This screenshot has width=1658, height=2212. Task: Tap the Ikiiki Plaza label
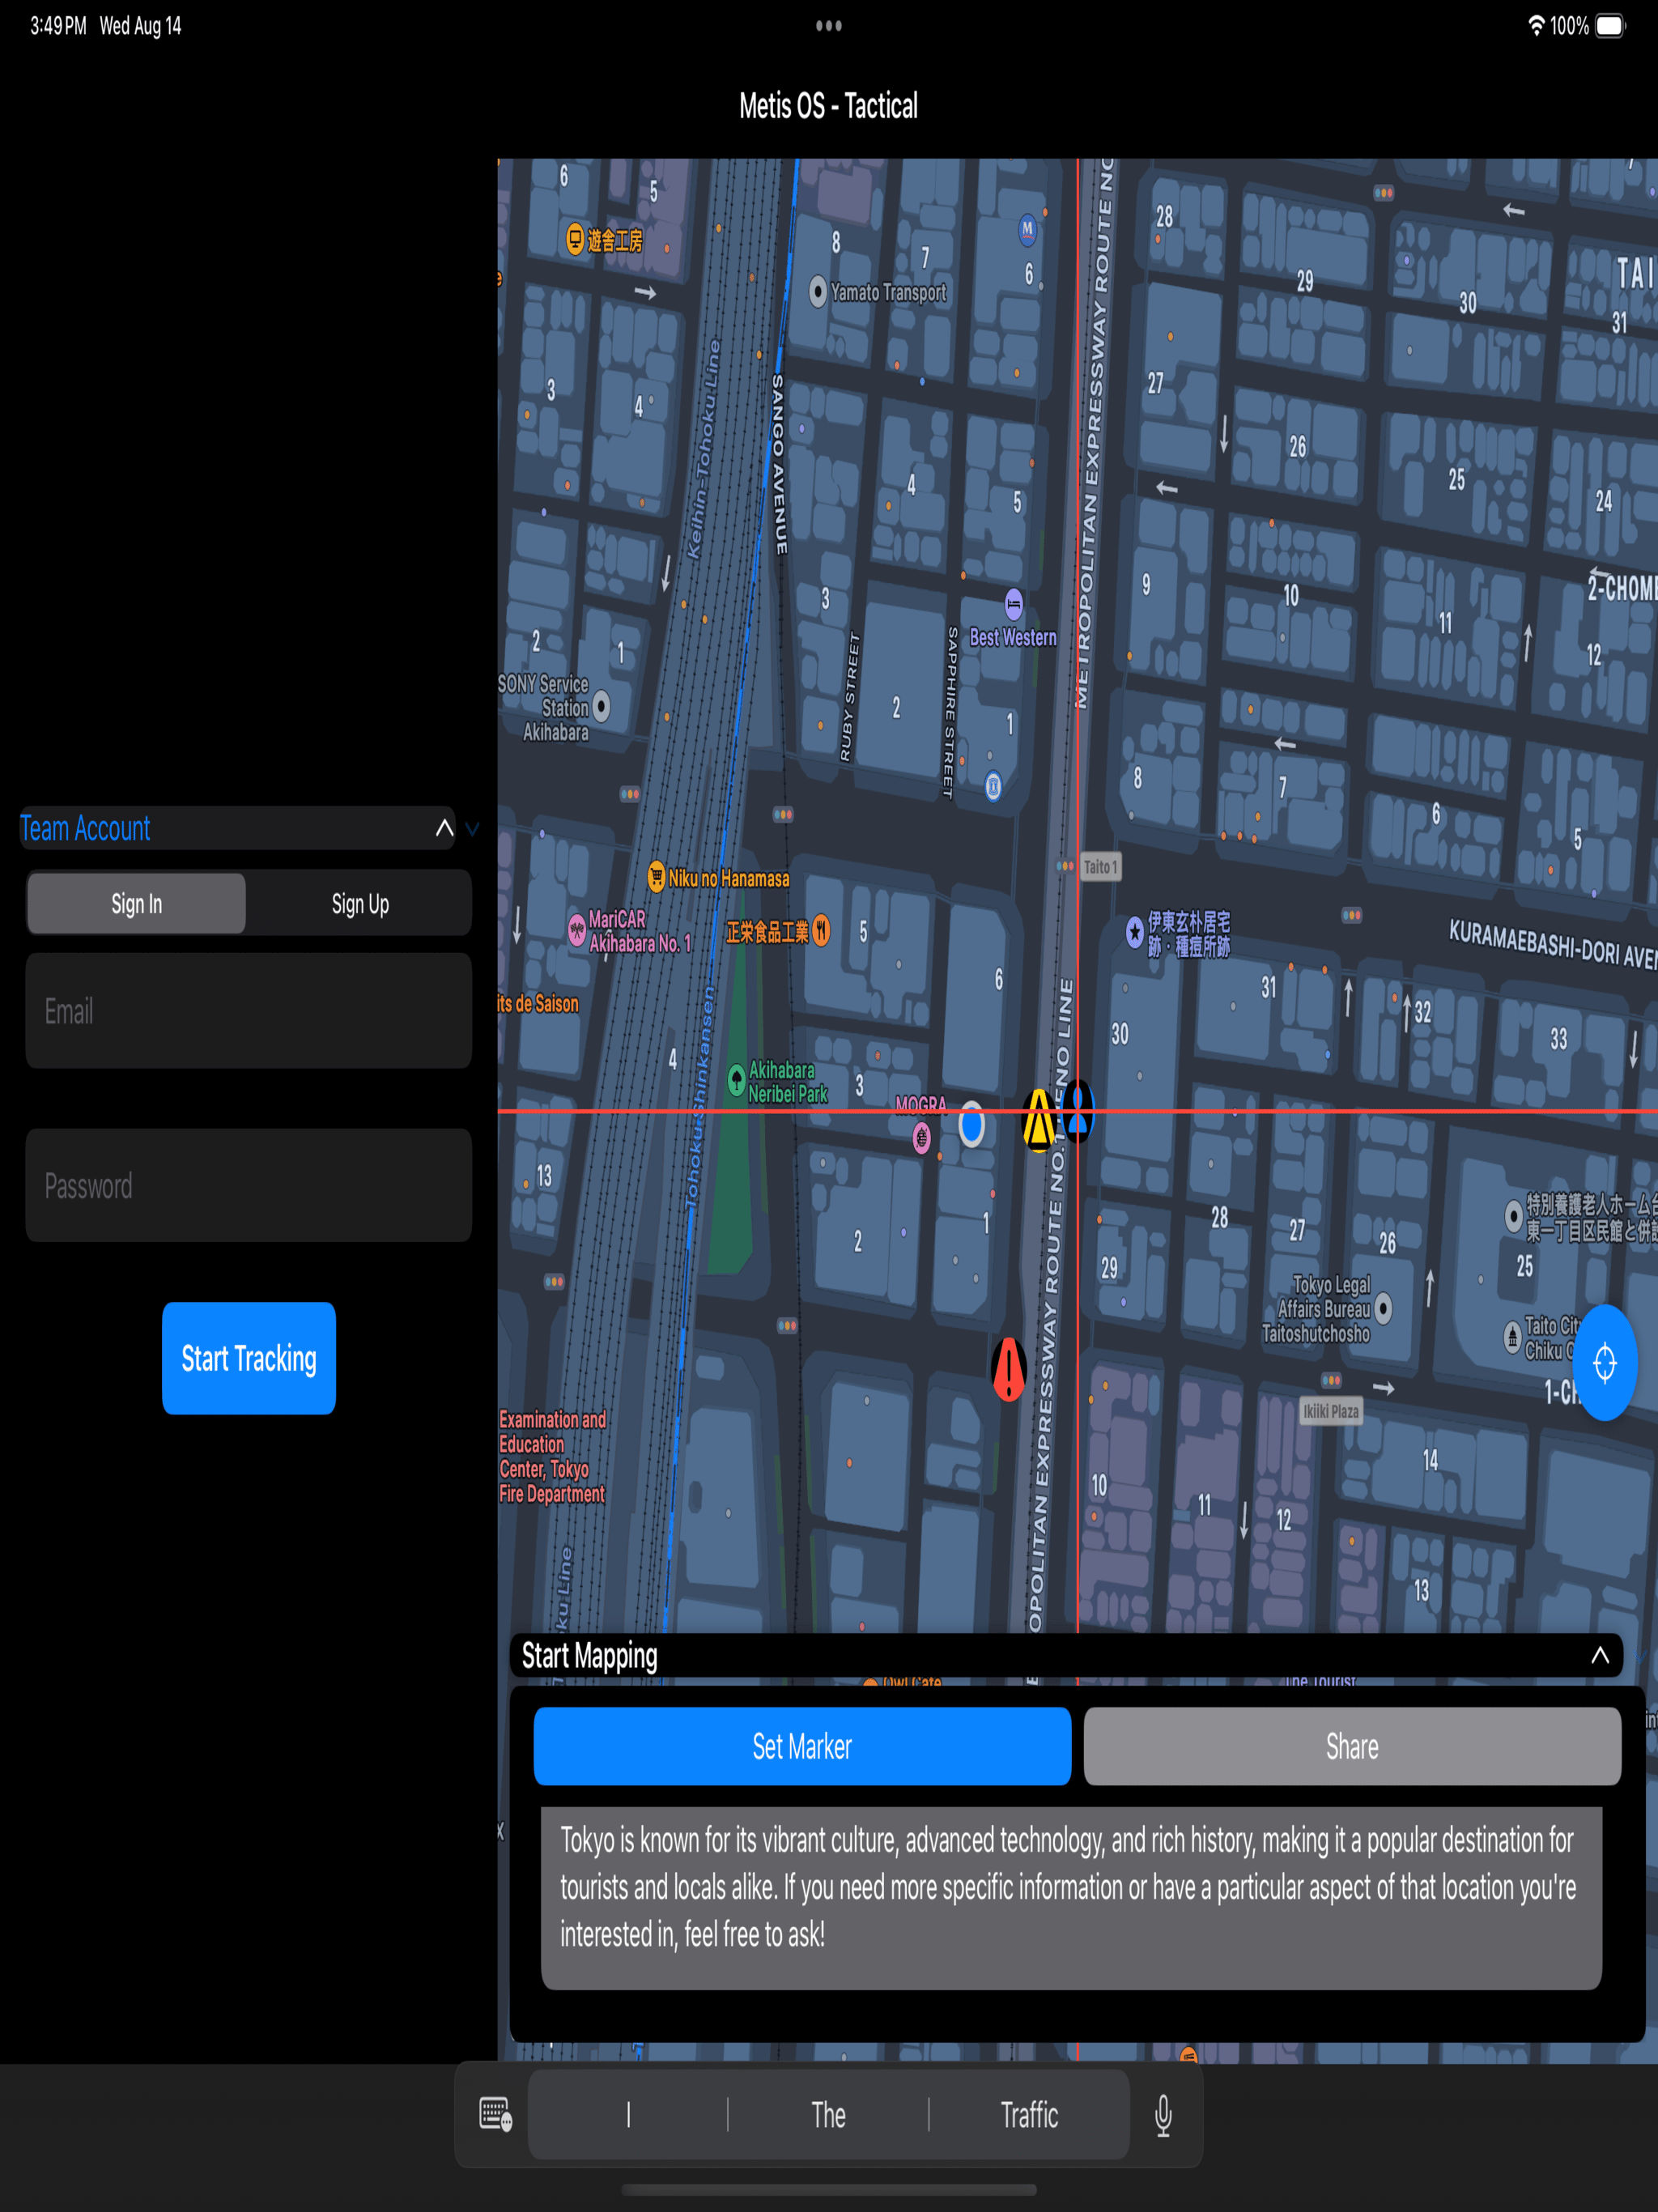pos(1330,1411)
